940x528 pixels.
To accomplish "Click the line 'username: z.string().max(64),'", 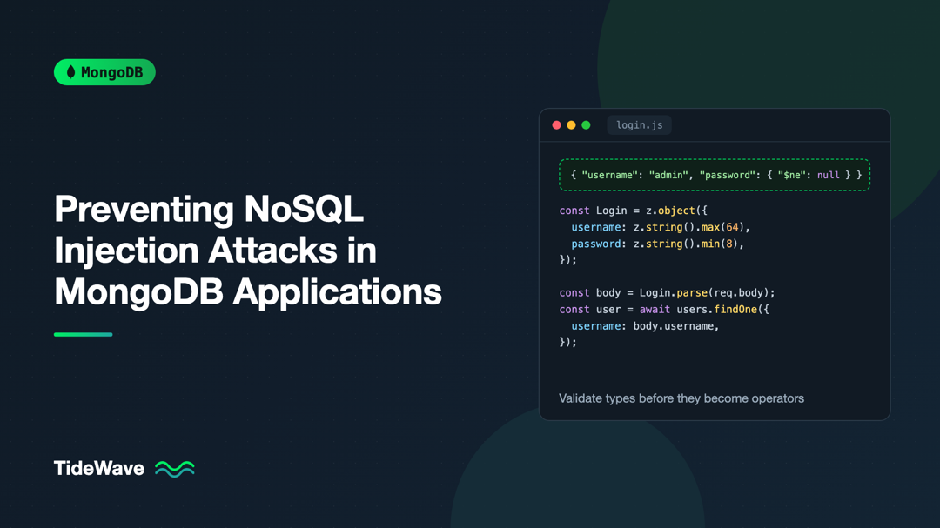I will [661, 227].
